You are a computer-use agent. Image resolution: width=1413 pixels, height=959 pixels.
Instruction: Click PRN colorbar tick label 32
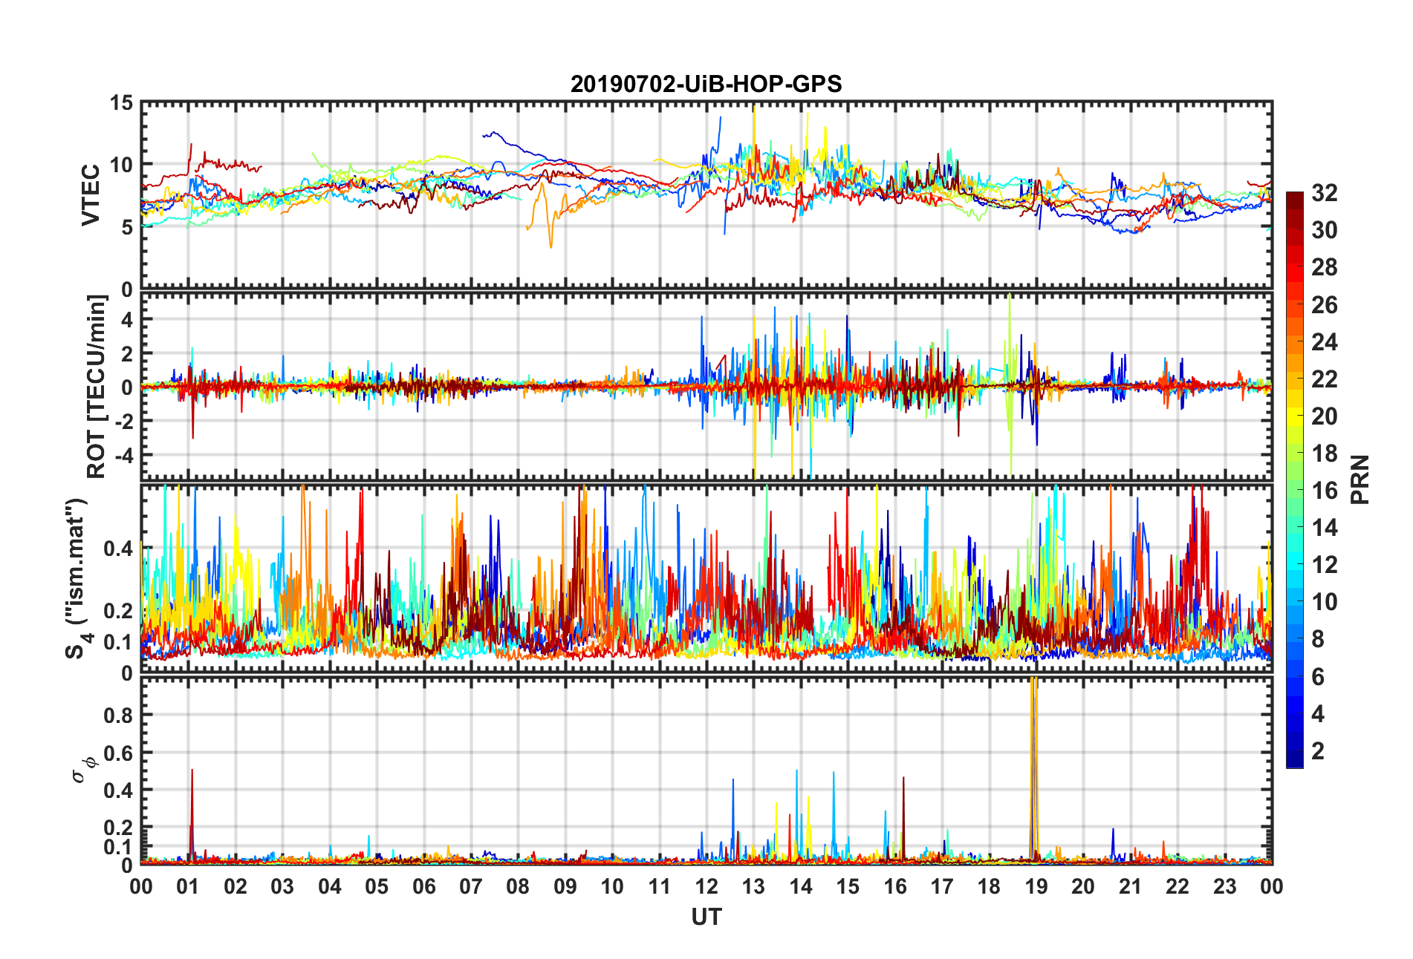[x=1324, y=193]
